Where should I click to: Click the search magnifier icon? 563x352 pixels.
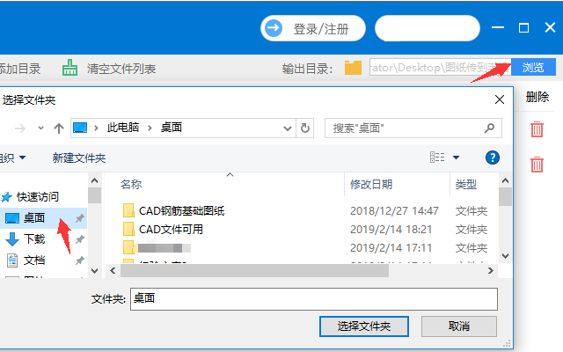[x=489, y=128]
